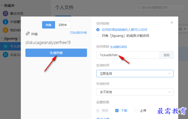Click the 最近访问 sidebar icon

click(x=6, y=14)
